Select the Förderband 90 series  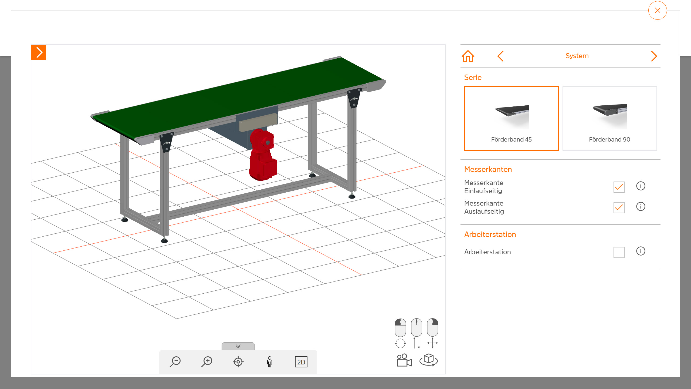tap(609, 118)
